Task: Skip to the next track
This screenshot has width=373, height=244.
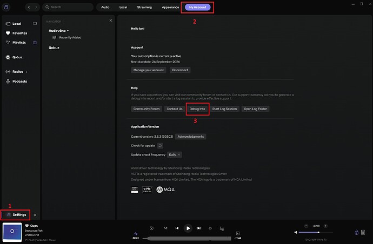Action: coord(199,228)
